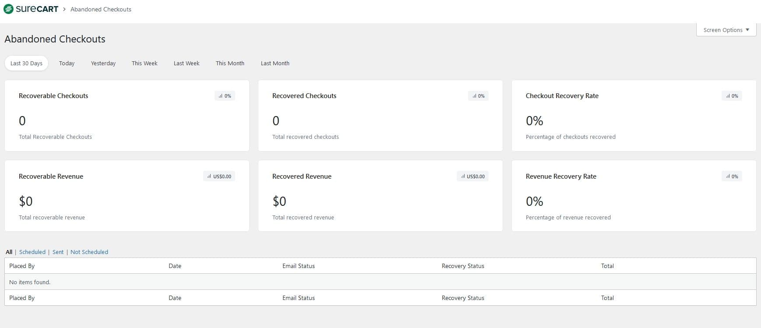The width and height of the screenshot is (761, 328).
Task: Click 'Percentage of revenue recovered' caption
Action: tap(568, 218)
